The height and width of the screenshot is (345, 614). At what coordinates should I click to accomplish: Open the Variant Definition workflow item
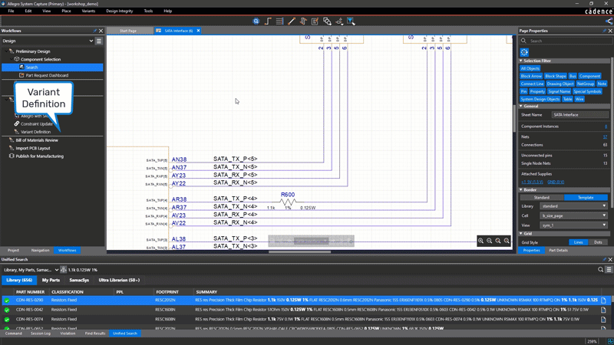(35, 132)
